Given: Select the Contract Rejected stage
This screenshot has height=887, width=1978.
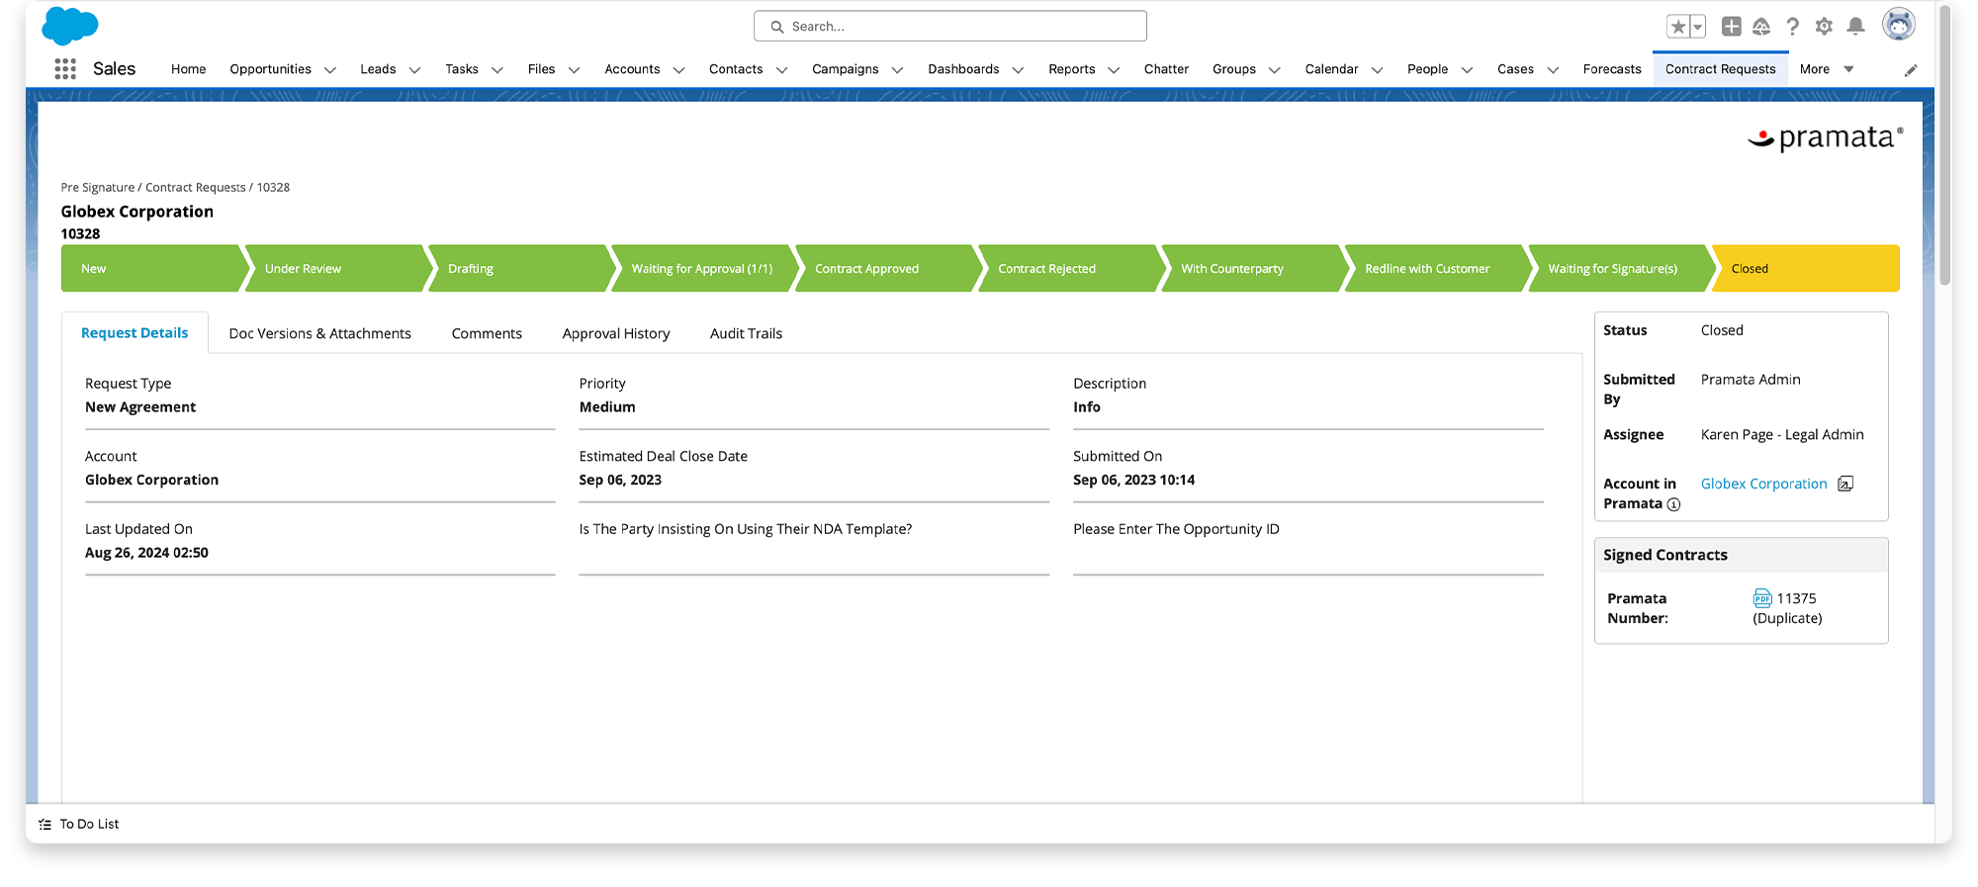Looking at the screenshot, I should (x=1070, y=268).
